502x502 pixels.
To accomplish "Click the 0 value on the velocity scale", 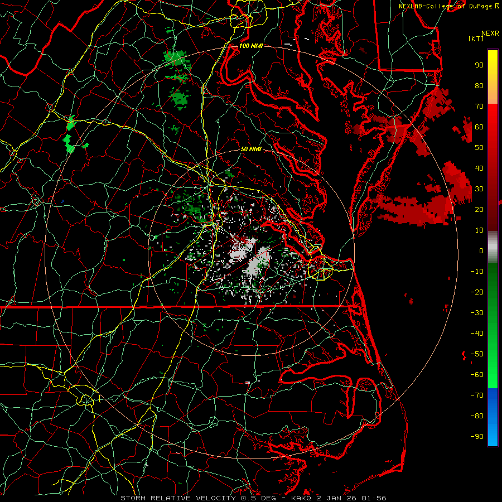I will tap(481, 250).
